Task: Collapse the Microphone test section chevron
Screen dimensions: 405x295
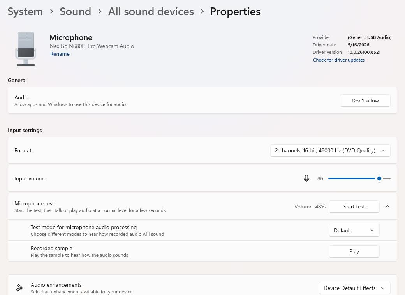Action: (x=387, y=207)
